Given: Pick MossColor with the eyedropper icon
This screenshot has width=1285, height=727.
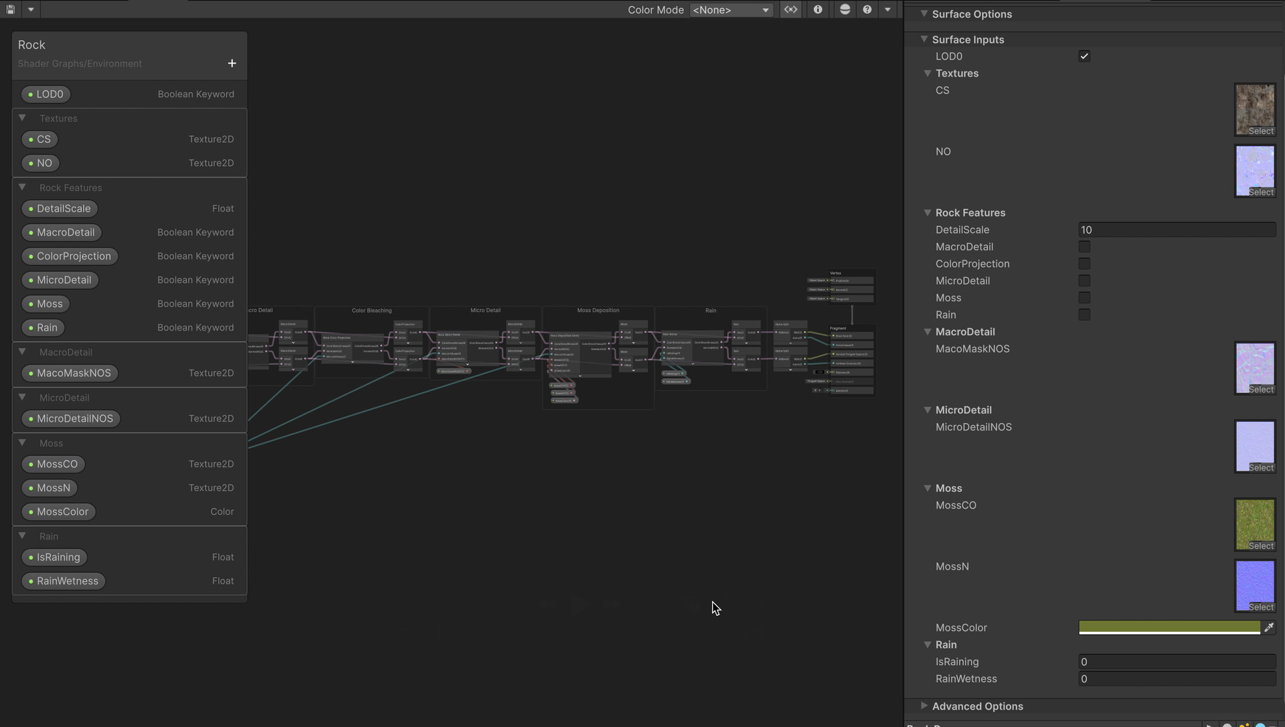Looking at the screenshot, I should (1269, 627).
